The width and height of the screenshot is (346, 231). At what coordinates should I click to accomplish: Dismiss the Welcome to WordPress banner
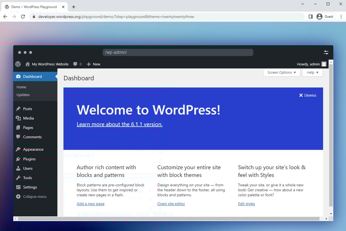pos(307,95)
